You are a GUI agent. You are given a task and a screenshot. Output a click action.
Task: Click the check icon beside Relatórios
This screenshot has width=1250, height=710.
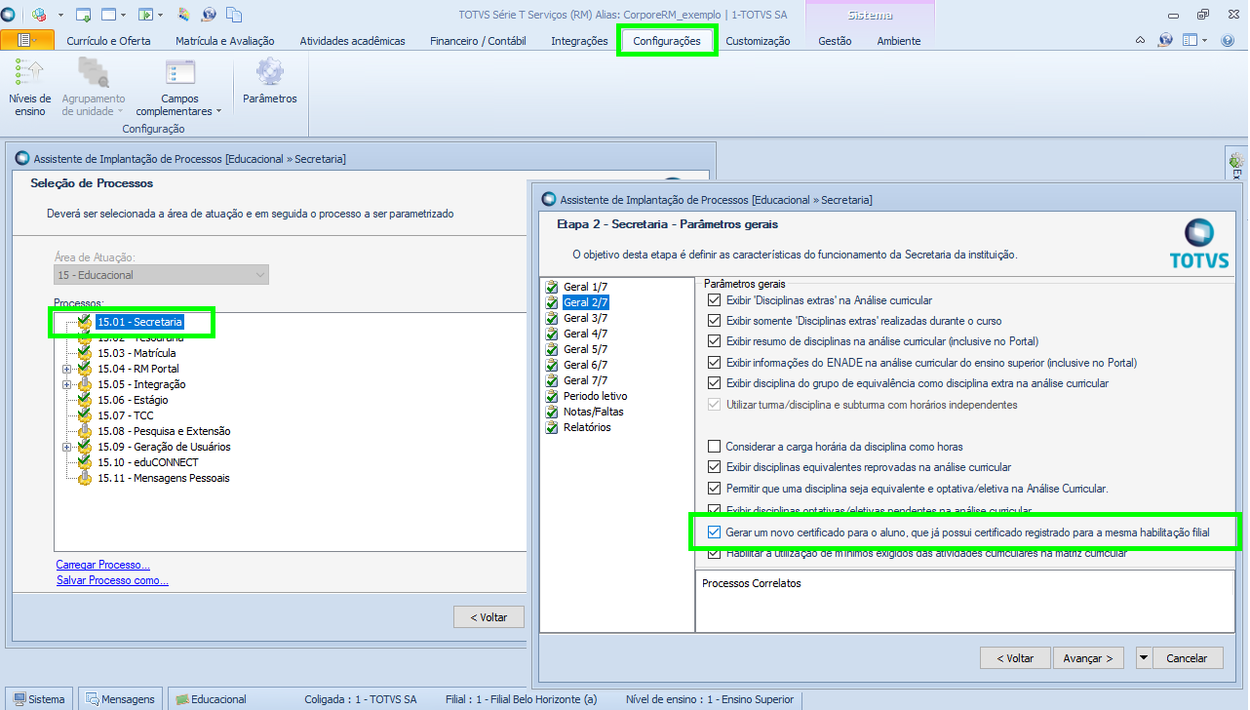click(553, 427)
